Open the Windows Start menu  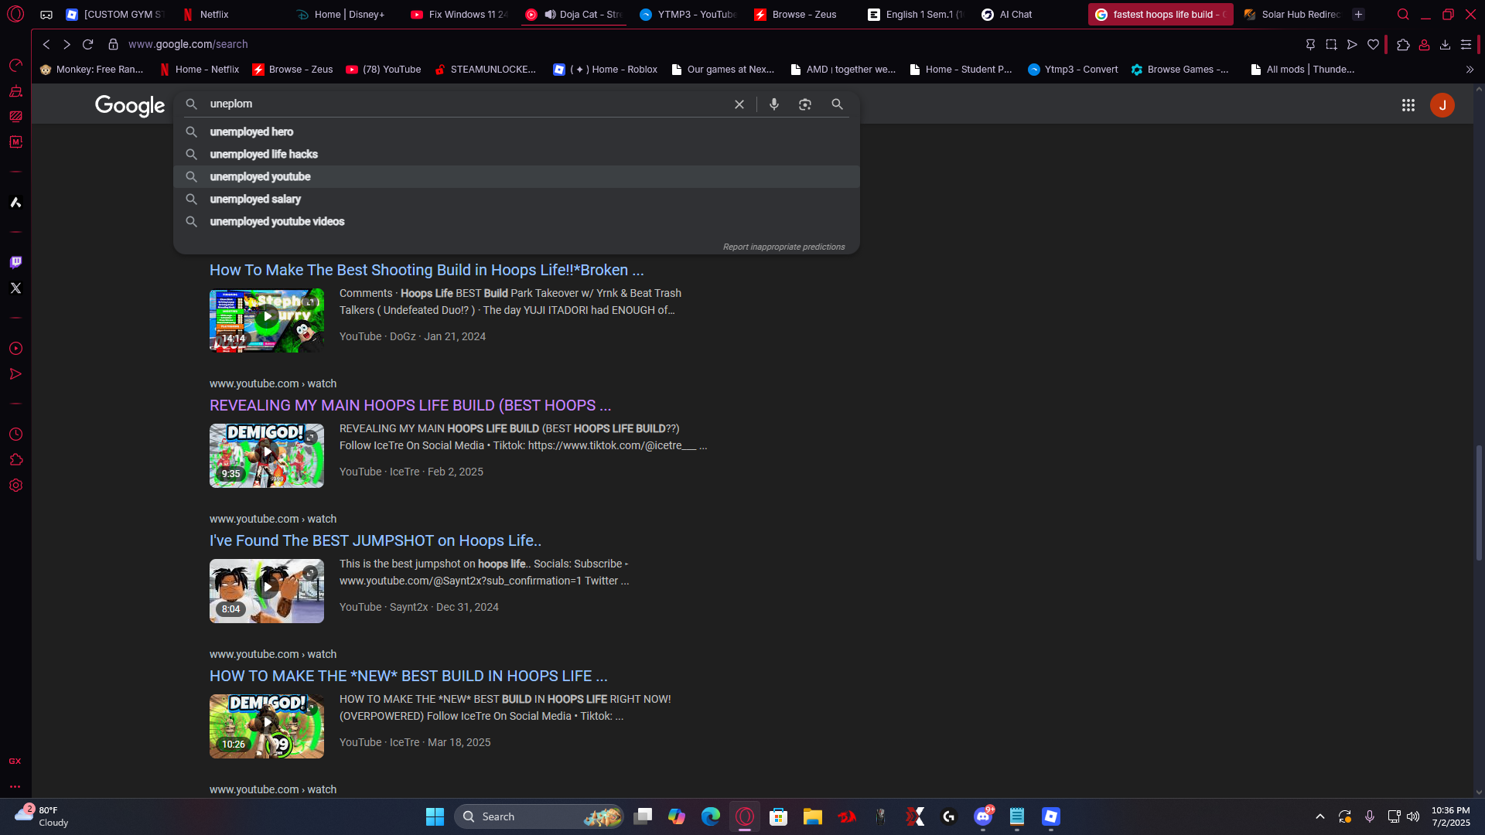click(x=435, y=816)
